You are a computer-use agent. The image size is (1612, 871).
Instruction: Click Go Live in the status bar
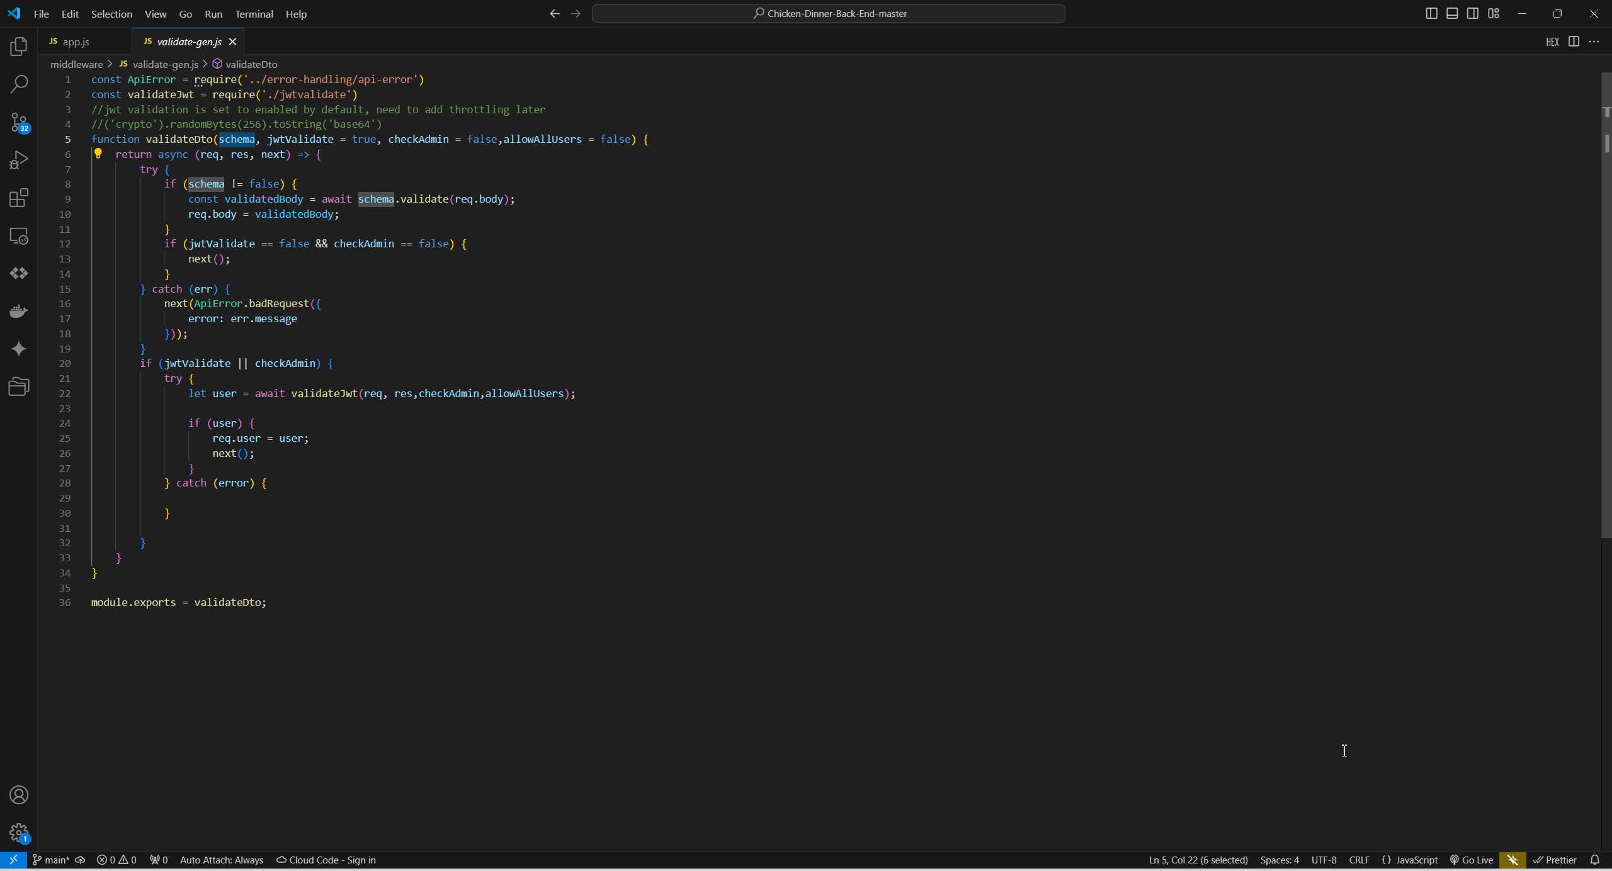point(1471,860)
